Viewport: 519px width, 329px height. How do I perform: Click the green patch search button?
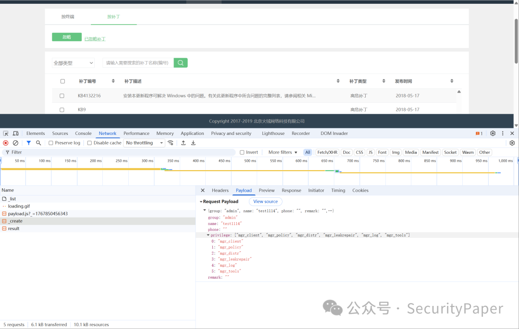(x=181, y=63)
